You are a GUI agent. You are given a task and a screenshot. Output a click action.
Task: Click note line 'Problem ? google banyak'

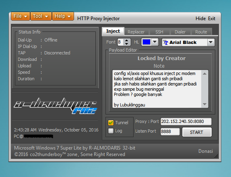coord(138,94)
